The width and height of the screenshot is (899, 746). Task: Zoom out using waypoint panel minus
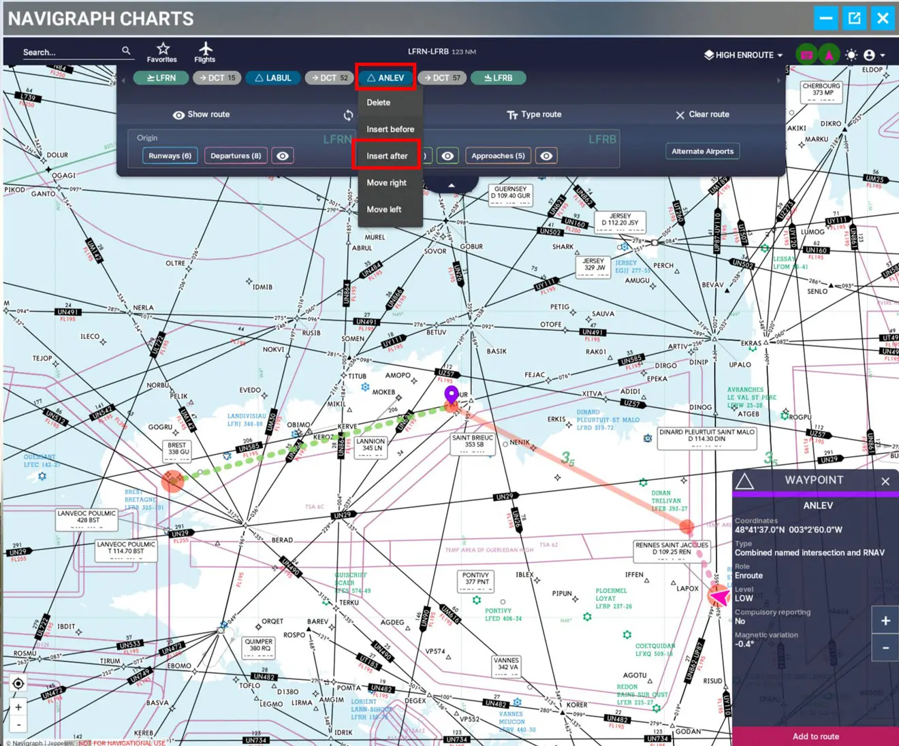(885, 648)
